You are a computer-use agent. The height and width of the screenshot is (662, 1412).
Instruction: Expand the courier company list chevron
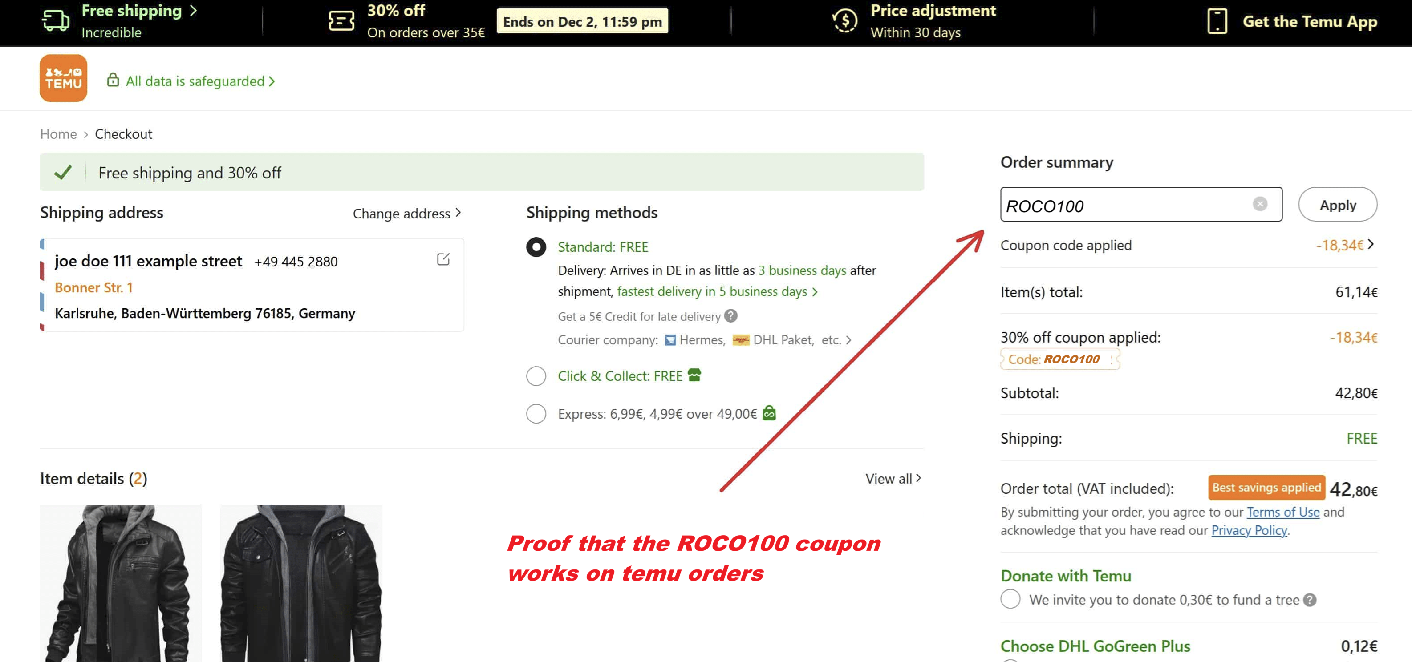pyautogui.click(x=848, y=340)
